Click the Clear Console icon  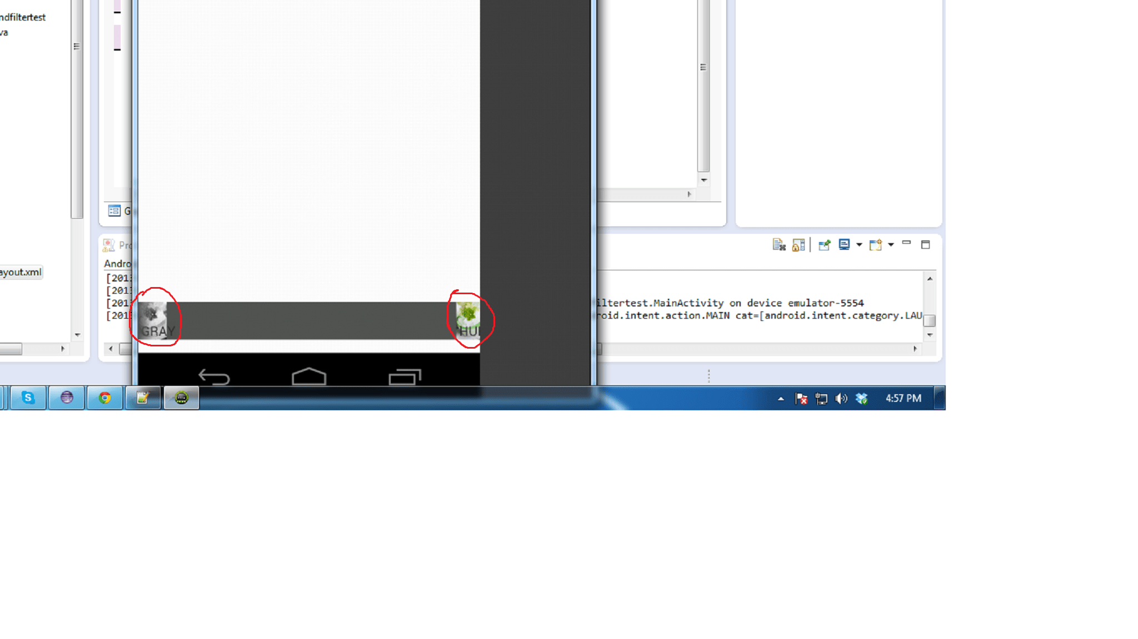tap(778, 245)
